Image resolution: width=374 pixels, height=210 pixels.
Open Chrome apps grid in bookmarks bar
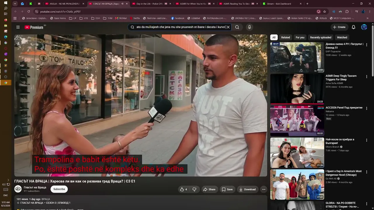point(15,18)
